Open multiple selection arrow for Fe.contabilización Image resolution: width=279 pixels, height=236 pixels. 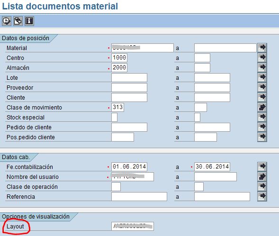[262, 167]
